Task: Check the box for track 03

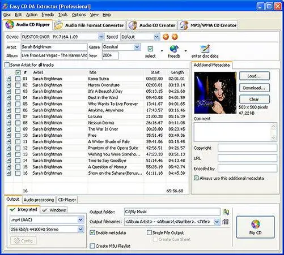Action: click(x=18, y=92)
